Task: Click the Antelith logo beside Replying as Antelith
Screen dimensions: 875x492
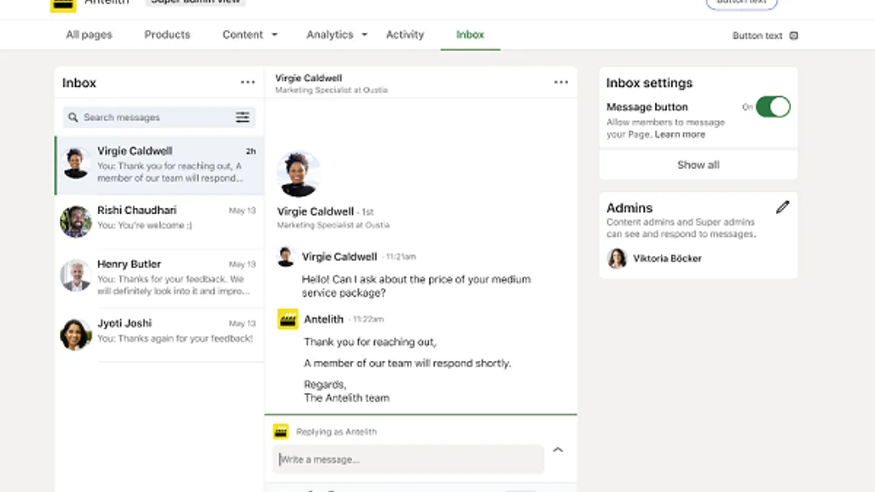Action: [x=281, y=432]
